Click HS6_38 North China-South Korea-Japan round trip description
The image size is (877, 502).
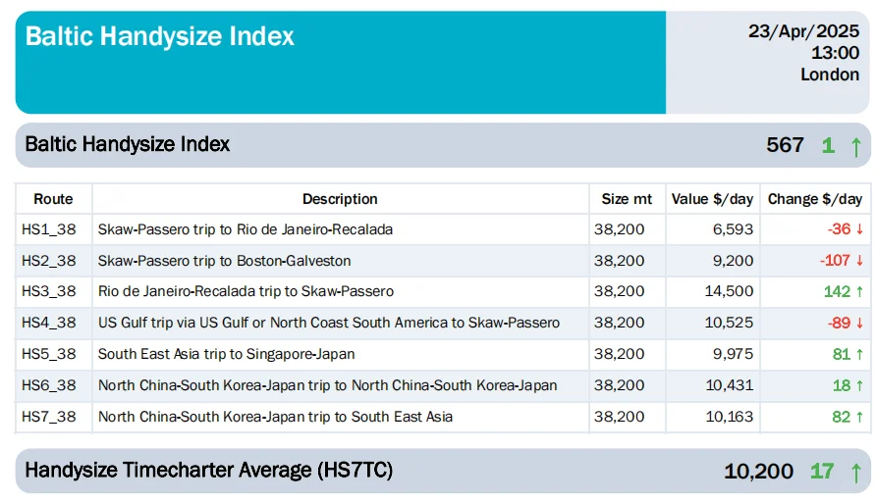(x=327, y=385)
